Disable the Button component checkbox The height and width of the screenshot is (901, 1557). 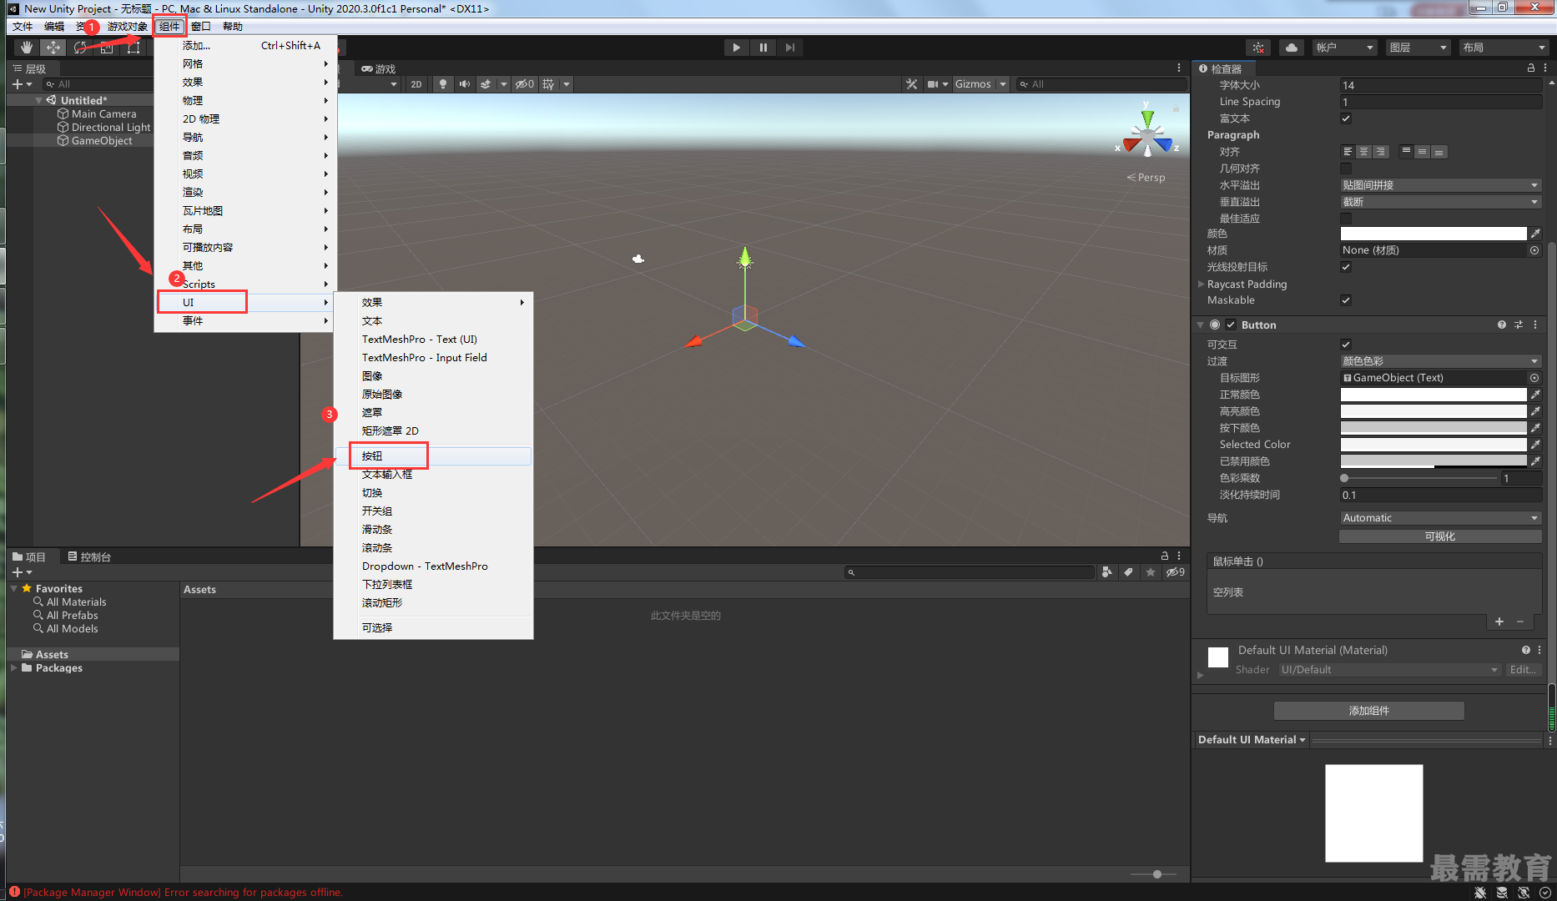coord(1231,325)
